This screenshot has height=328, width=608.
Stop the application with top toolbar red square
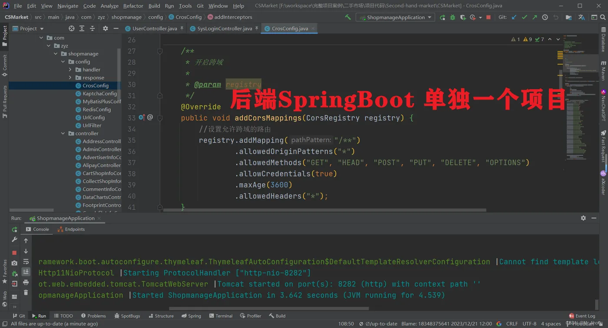(489, 17)
